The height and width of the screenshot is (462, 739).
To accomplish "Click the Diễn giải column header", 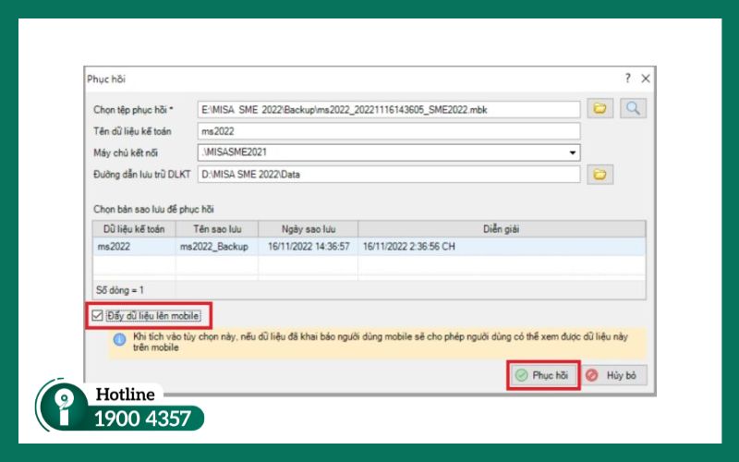I will coord(502,228).
